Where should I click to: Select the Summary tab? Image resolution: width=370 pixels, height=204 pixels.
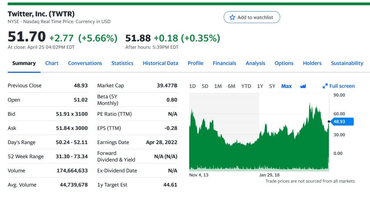[24, 63]
